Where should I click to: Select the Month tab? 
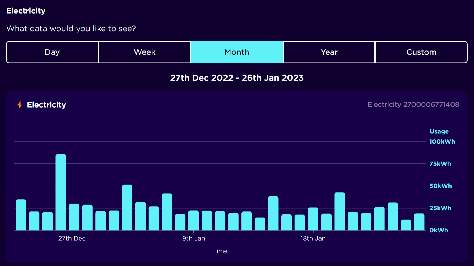[x=237, y=52]
